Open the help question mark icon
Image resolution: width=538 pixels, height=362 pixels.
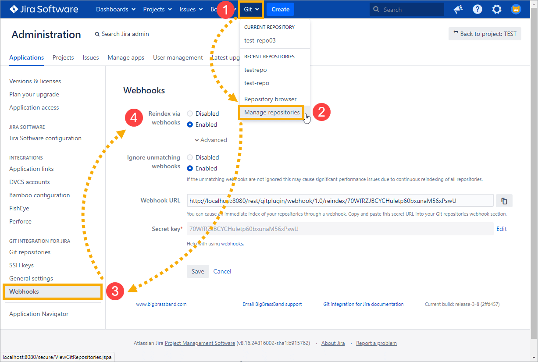pyautogui.click(x=477, y=9)
